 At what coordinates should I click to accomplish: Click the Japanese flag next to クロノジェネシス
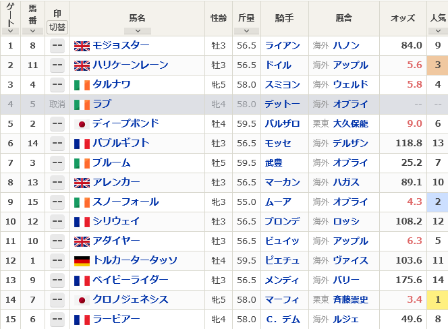[82, 300]
